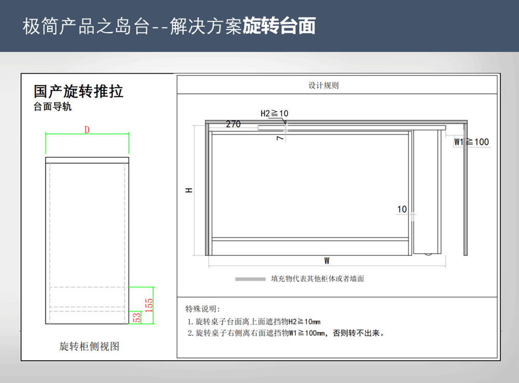Screen dimensions: 519x383
Task: Select the 'W' width label
Action: [x=327, y=261]
